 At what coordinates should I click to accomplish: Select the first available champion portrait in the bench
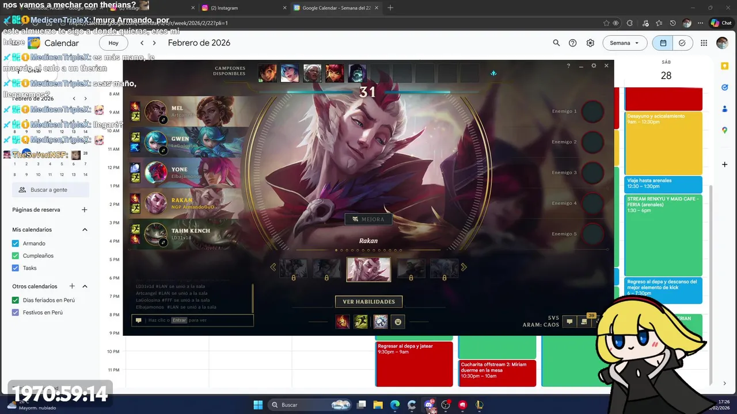[267, 73]
